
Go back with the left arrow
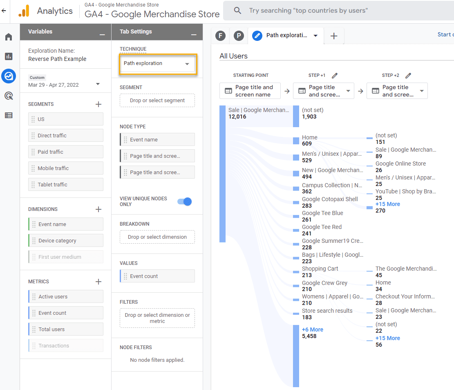point(4,11)
